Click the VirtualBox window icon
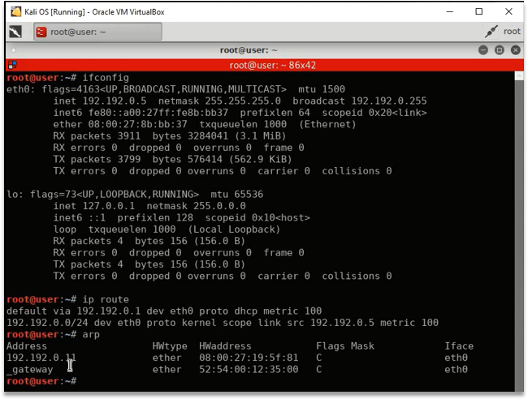Viewport: 528px width, 399px height. click(15, 12)
